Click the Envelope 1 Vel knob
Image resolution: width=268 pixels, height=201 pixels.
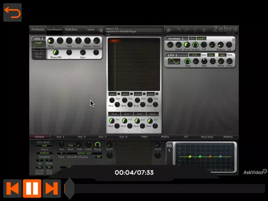pyautogui.click(x=229, y=45)
